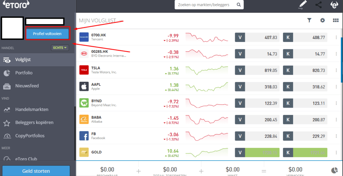The image size is (343, 176).
Task: Open three-dot menu for TSLA row
Action: 336,70
